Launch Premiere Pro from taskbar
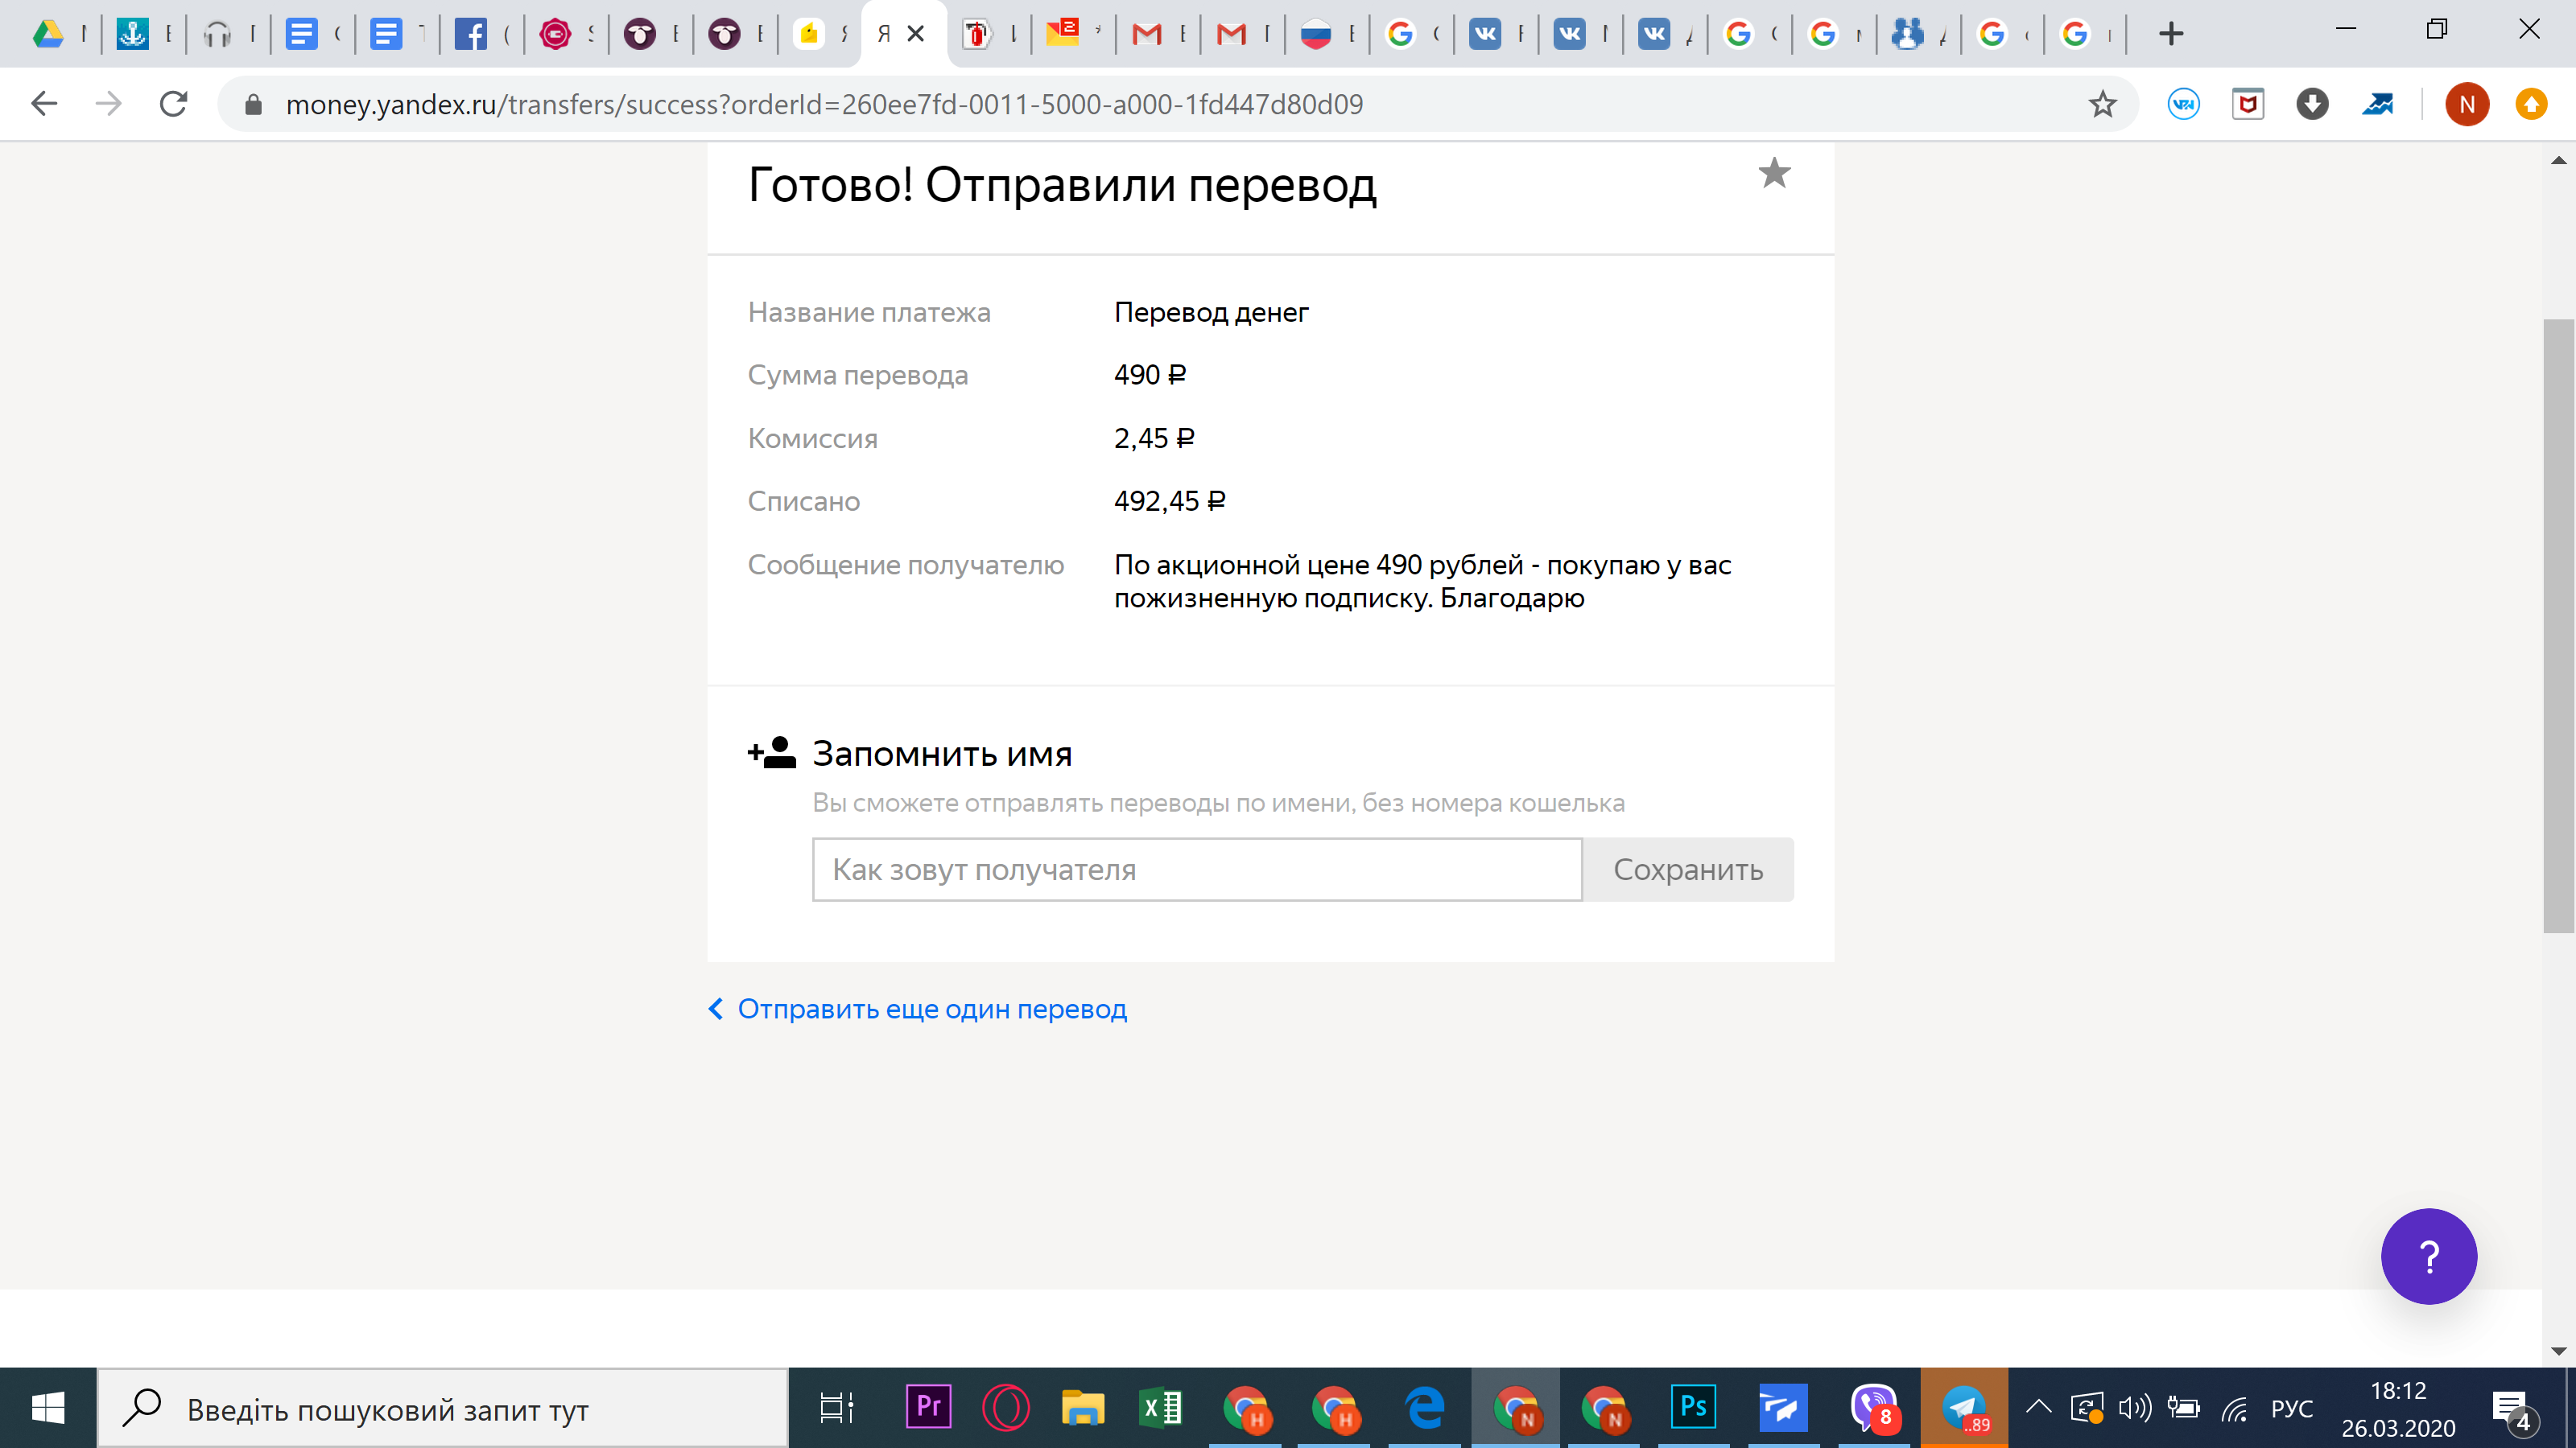 tap(927, 1408)
